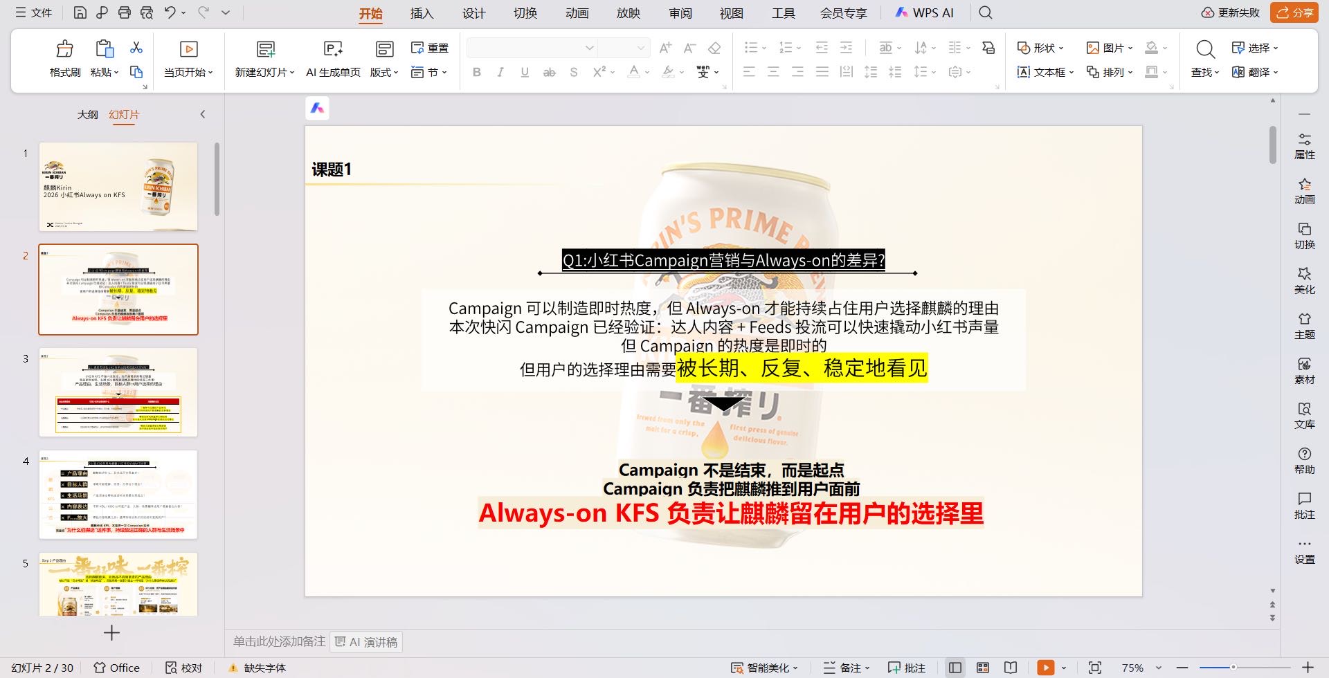Select slide 3 thumbnail
The image size is (1329, 678).
point(118,392)
